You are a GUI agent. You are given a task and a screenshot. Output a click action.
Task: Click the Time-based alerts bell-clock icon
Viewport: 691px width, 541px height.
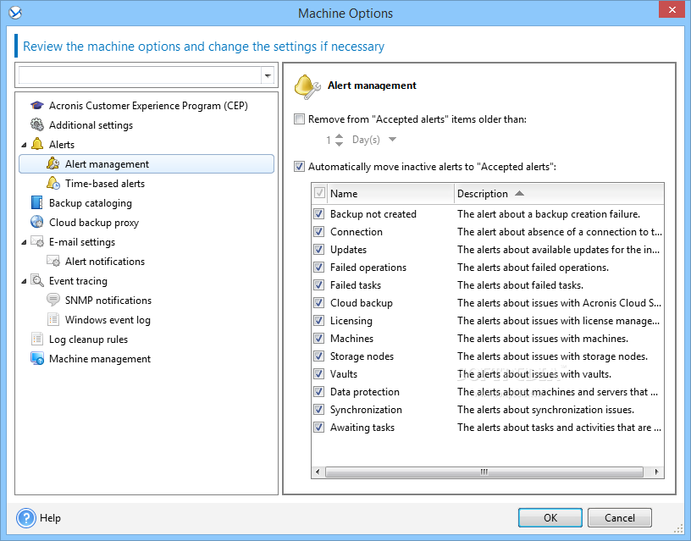click(x=53, y=183)
